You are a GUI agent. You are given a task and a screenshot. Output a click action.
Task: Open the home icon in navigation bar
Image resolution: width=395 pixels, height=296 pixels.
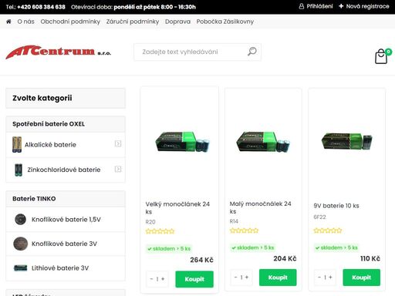(x=8, y=22)
